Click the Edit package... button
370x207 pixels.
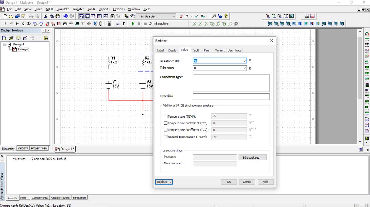point(253,158)
